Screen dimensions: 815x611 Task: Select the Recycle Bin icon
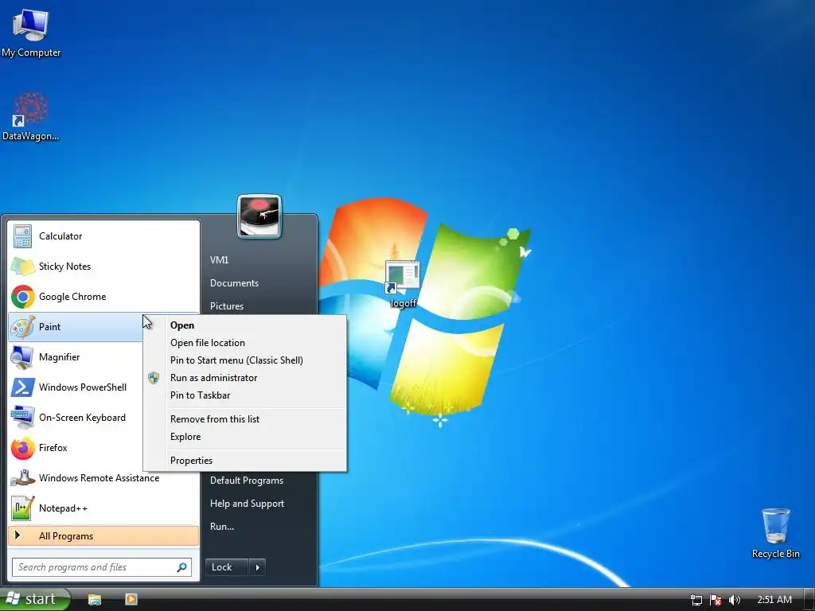(x=775, y=526)
